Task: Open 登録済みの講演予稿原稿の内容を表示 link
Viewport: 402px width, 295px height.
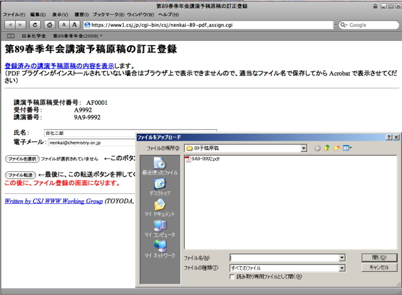Action: 59,66
